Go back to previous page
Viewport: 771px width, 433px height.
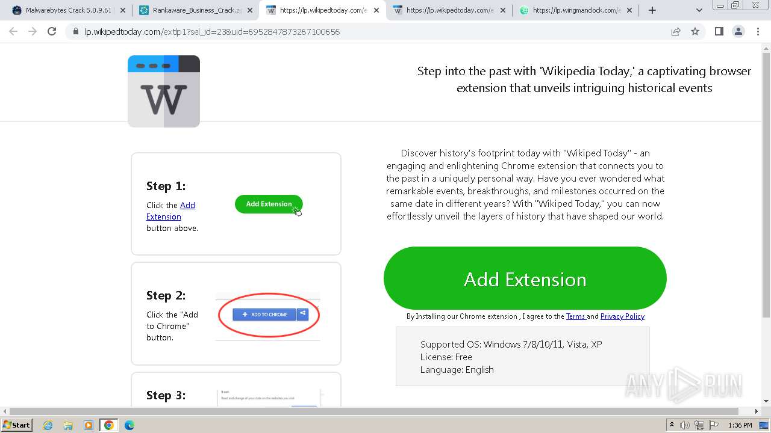point(13,31)
